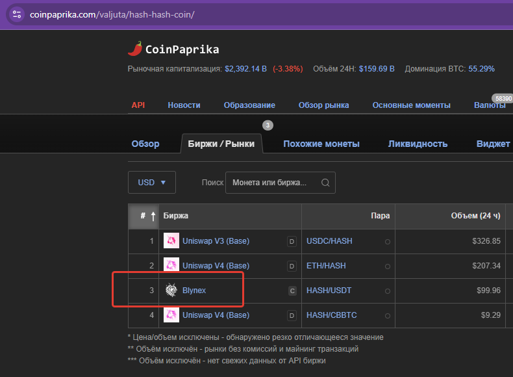Screen dimensions: 513x377
Task: Click the CoinPaprika chili pepper logo
Action: click(135, 49)
